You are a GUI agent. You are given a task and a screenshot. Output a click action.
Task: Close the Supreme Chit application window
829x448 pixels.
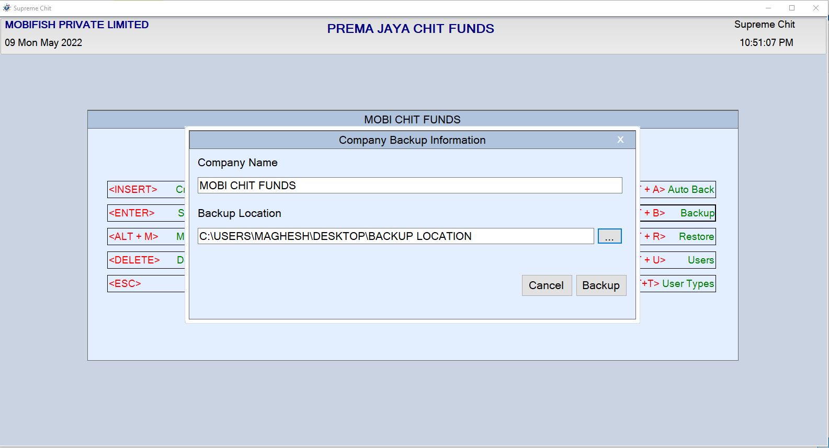coord(816,8)
